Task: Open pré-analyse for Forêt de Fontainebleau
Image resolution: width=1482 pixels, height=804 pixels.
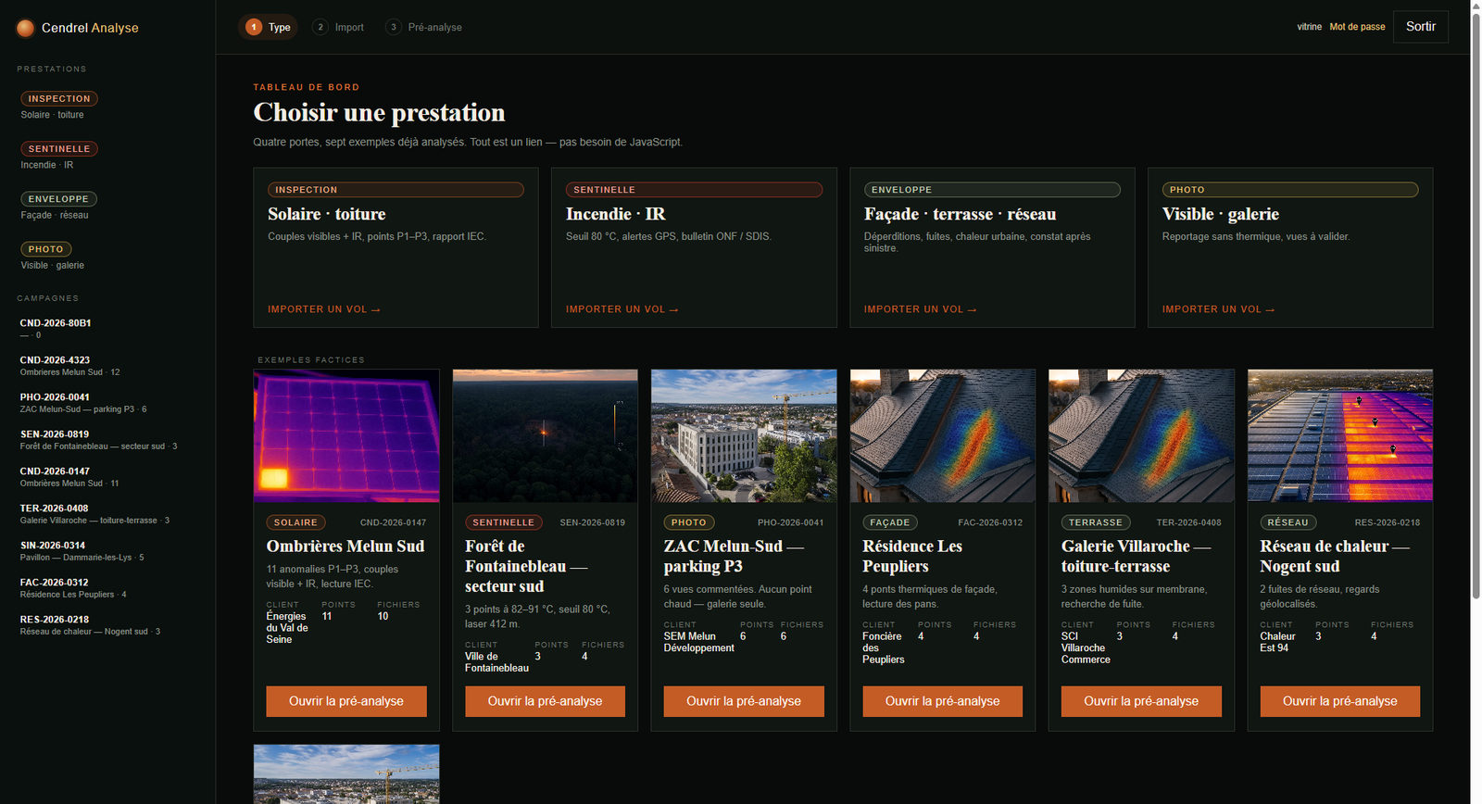Action: (x=545, y=701)
